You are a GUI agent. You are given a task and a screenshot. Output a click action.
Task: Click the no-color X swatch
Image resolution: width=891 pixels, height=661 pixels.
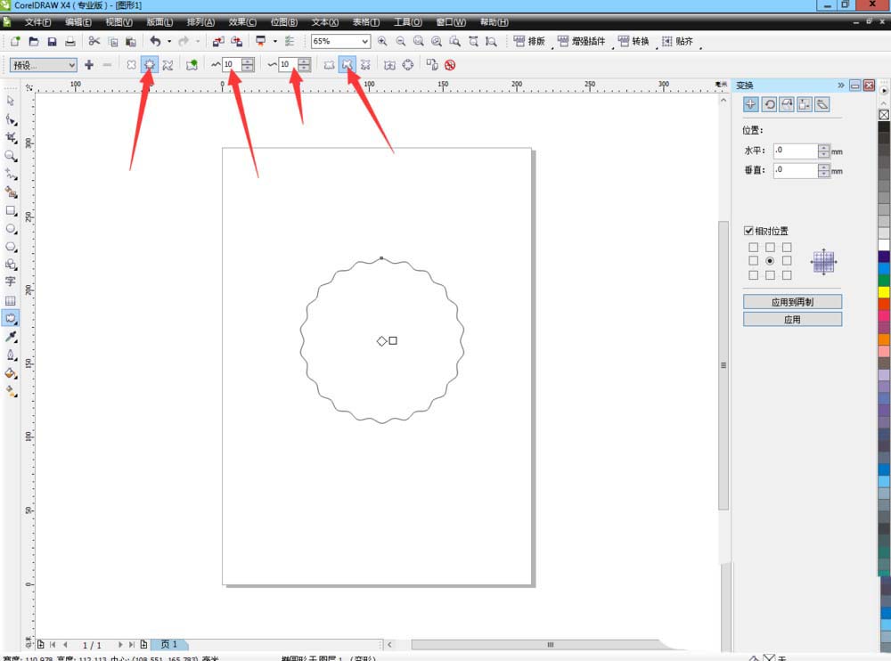(884, 114)
